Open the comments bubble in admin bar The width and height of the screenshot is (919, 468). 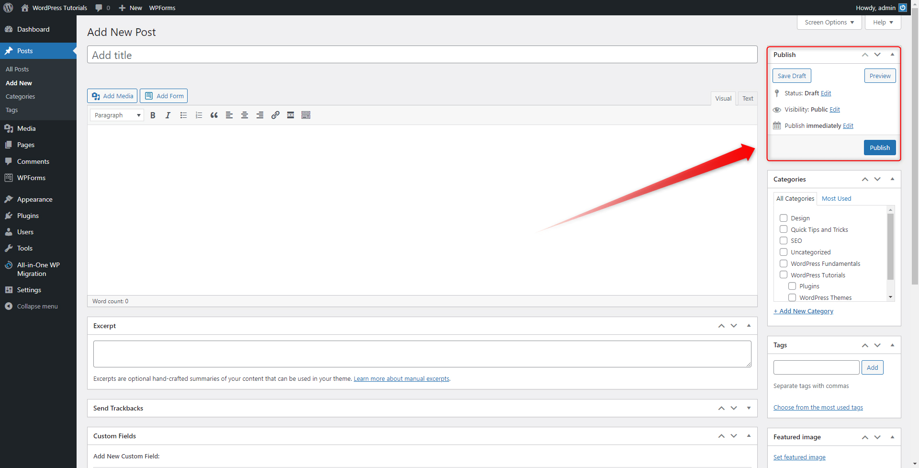click(102, 8)
